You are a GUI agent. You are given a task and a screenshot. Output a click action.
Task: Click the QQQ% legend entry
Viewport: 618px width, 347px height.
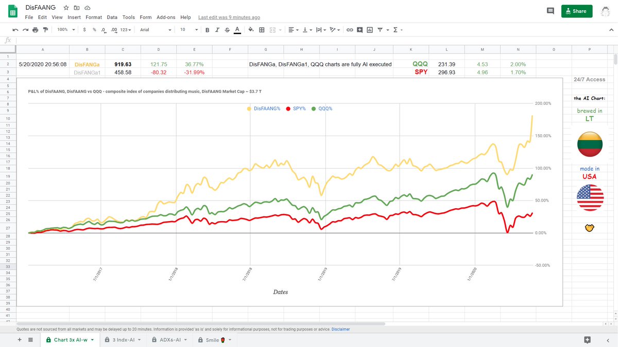(x=321, y=108)
